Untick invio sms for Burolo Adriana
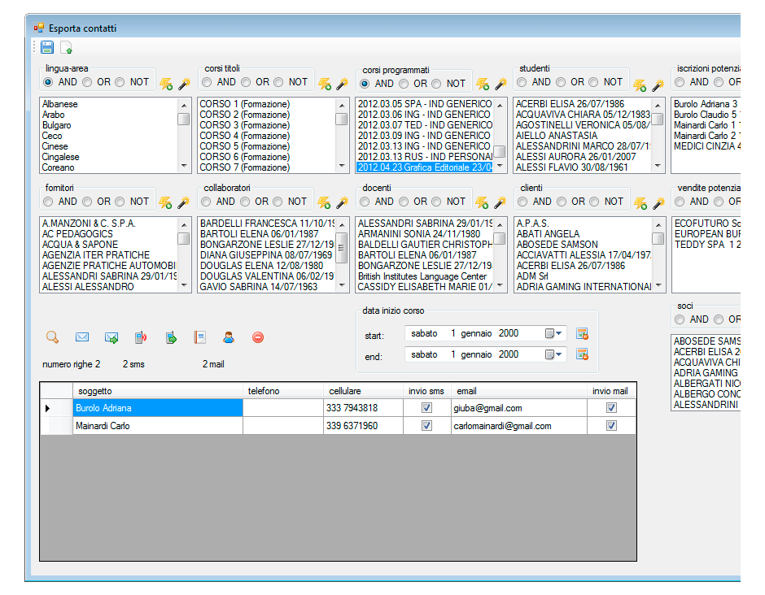Screen dimensions: 765x595 point(427,408)
